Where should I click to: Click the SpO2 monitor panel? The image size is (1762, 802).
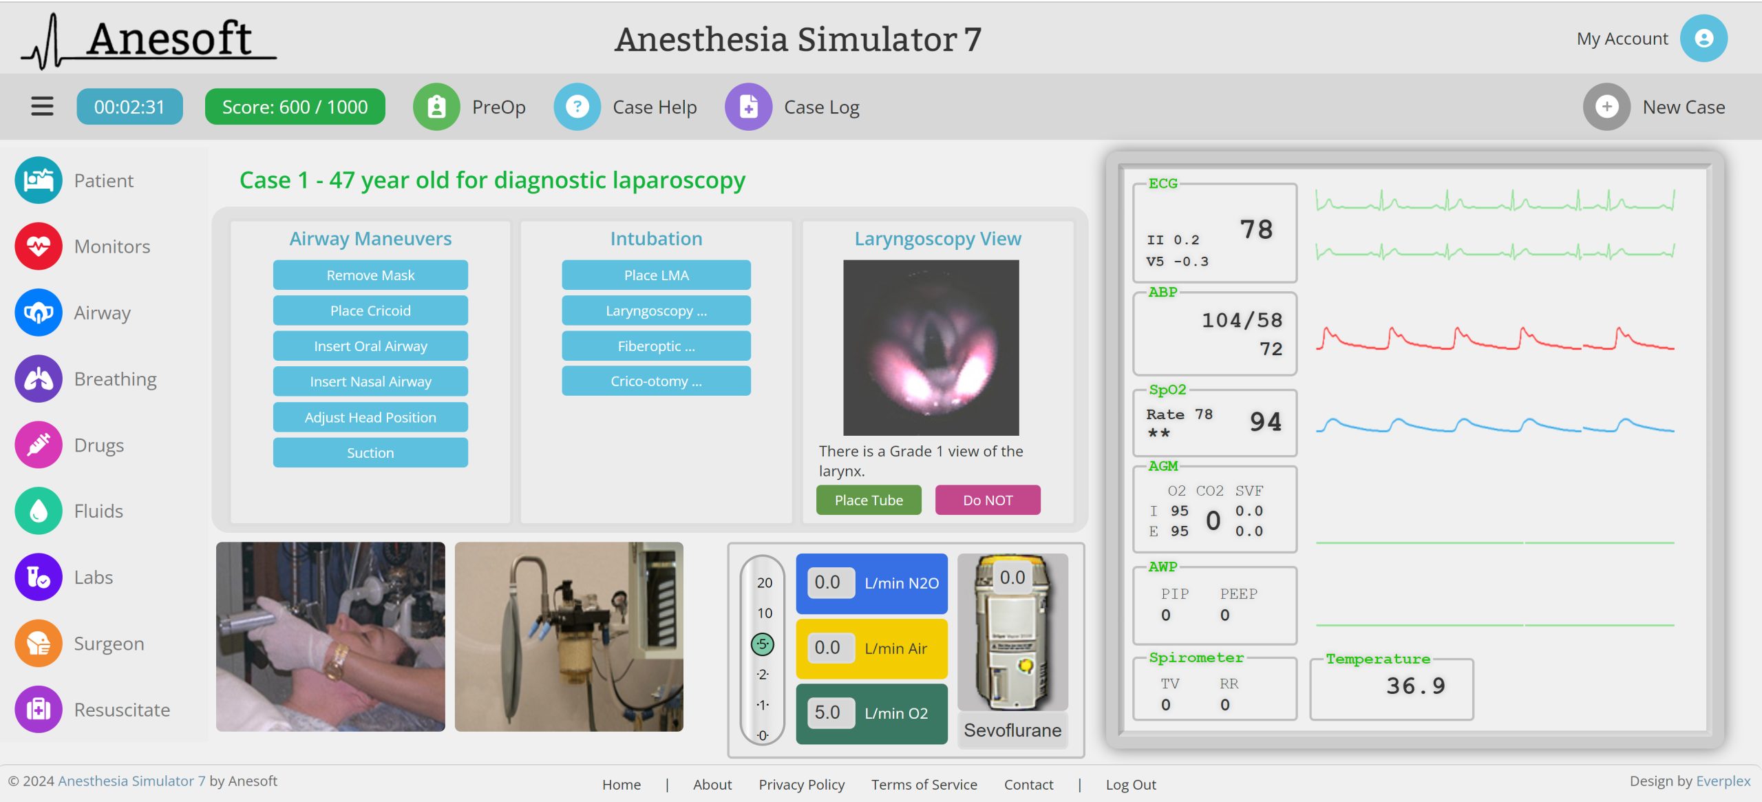(x=1215, y=423)
